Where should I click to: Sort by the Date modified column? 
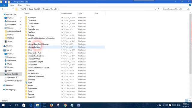(67, 13)
